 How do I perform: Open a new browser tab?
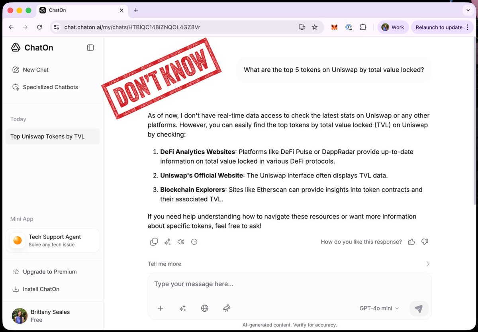point(136,10)
